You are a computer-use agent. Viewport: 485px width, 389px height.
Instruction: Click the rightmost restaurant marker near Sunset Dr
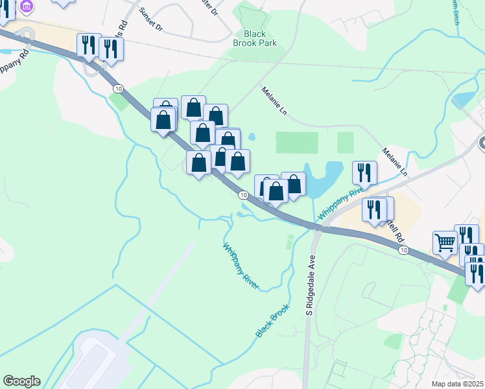pyautogui.click(x=111, y=49)
